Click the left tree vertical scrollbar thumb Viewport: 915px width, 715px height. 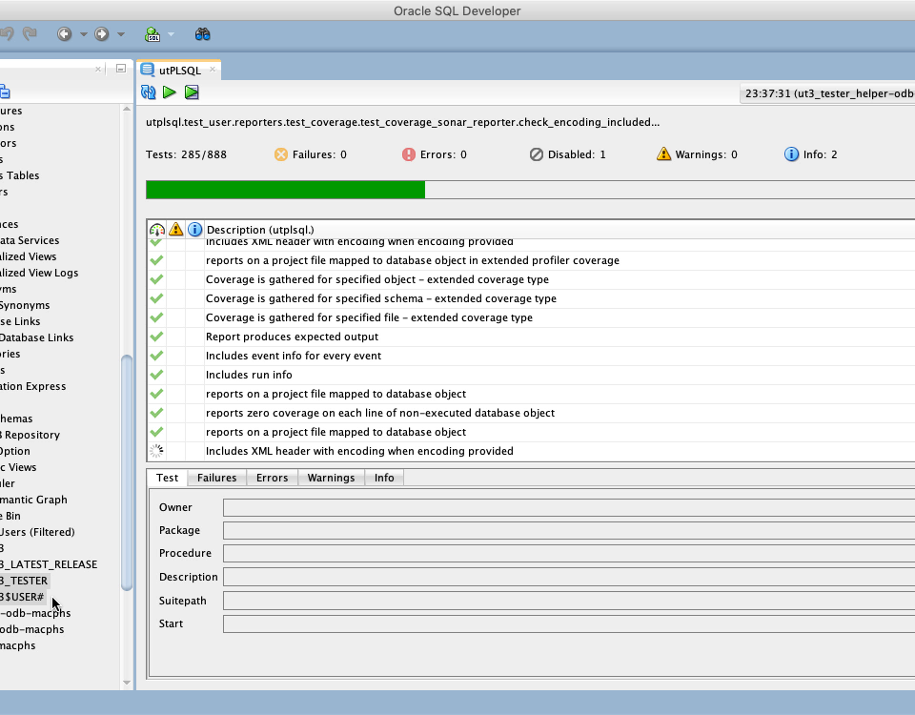coord(127,473)
